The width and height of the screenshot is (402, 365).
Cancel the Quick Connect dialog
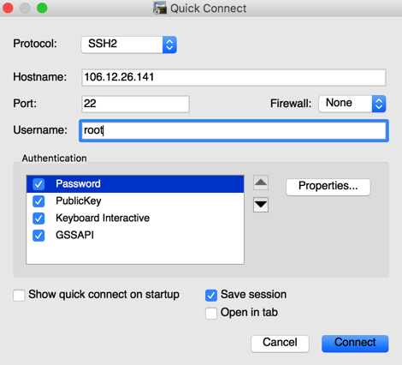(280, 344)
